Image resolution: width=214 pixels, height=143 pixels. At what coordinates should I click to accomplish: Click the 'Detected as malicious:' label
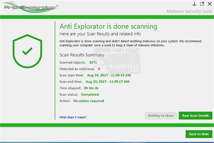click(77, 69)
